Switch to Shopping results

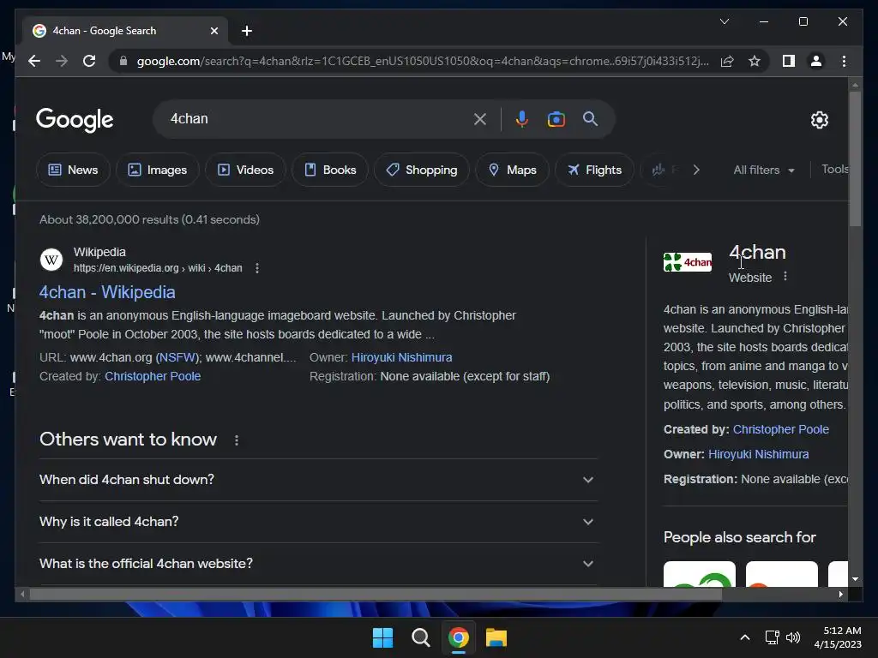[x=422, y=170]
